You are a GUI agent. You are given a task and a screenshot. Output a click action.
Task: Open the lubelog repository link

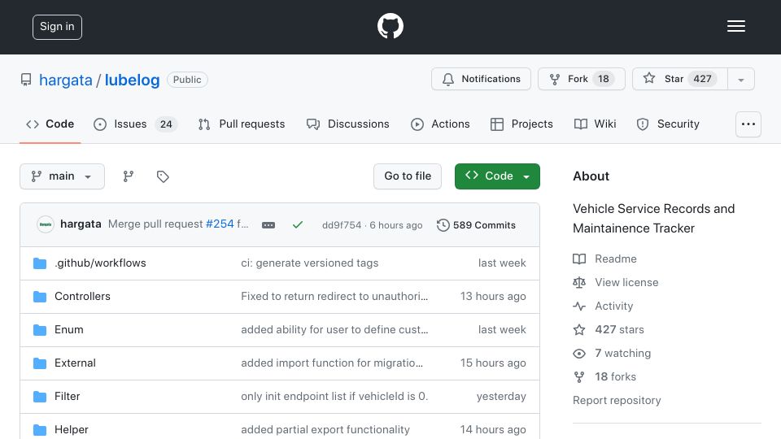[132, 80]
